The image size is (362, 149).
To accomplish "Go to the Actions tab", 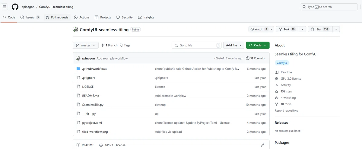I will click(82, 17).
